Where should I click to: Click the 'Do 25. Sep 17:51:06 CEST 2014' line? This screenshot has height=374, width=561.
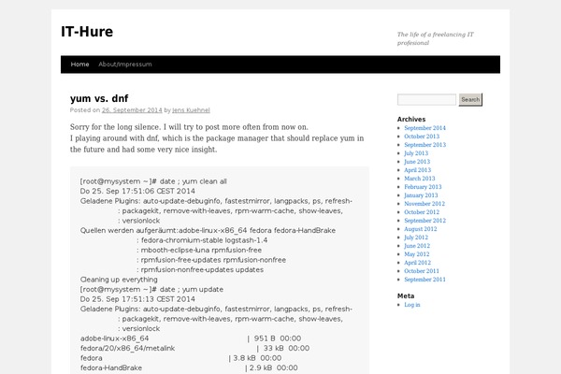coord(137,191)
